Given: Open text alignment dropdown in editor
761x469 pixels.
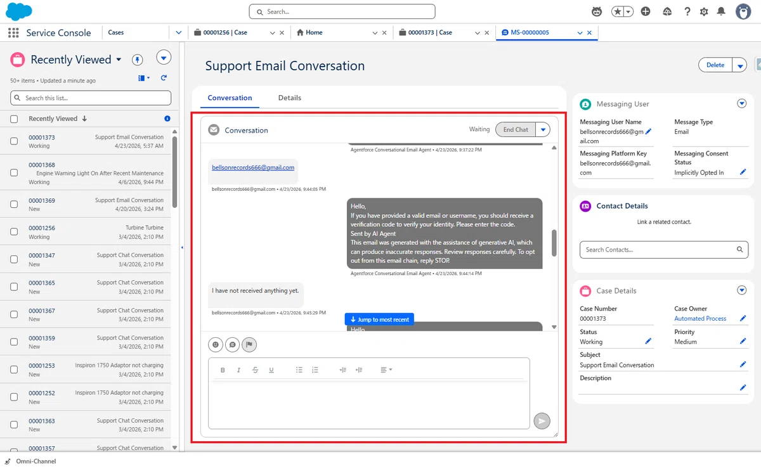Looking at the screenshot, I should coord(386,370).
